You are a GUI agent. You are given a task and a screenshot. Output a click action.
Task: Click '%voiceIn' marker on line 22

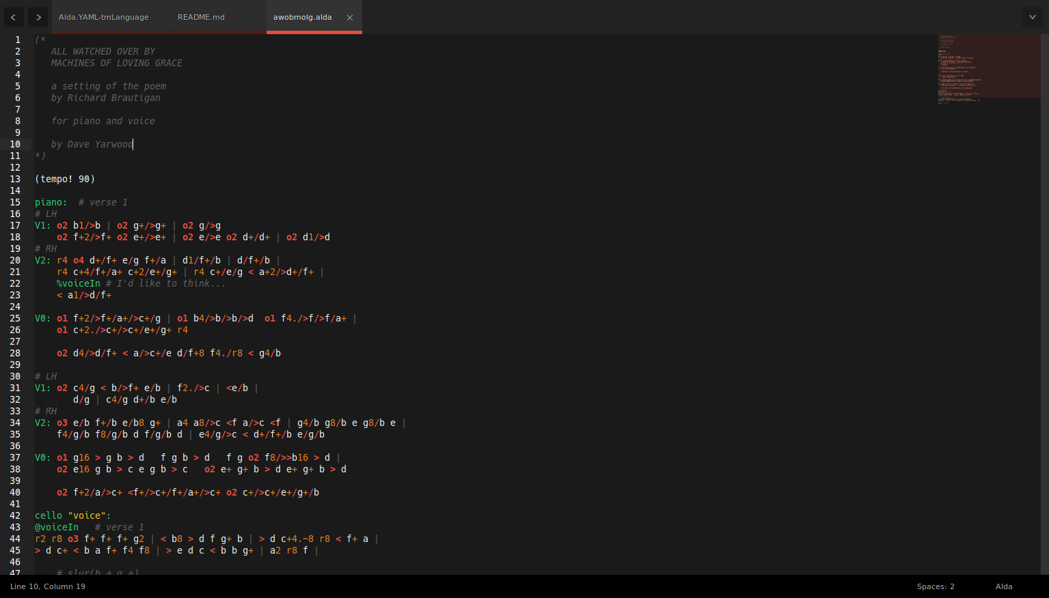click(x=79, y=283)
